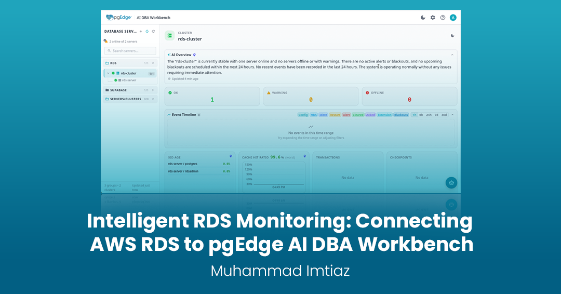Toggle the Blackouts event filter
Image resolution: width=561 pixels, height=294 pixels.
pyautogui.click(x=401, y=115)
